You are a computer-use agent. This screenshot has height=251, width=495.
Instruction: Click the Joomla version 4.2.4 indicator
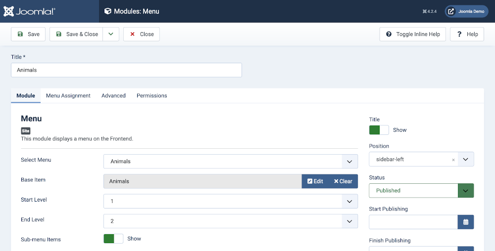coord(429,11)
